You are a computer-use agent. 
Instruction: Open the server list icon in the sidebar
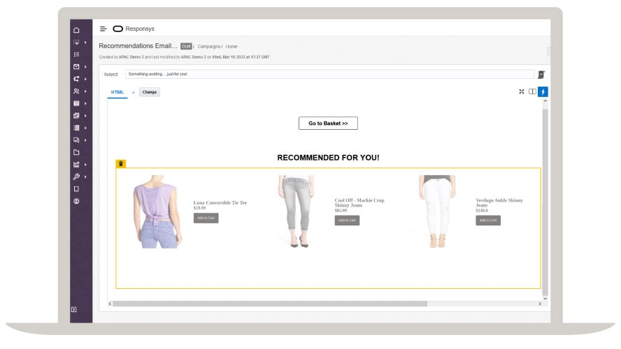76,128
